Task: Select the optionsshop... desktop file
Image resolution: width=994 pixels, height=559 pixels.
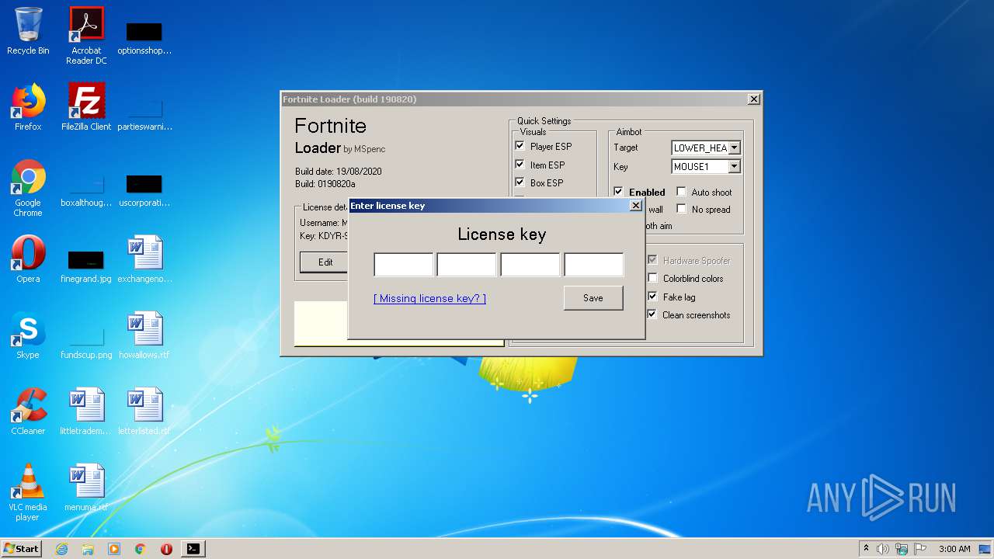Action: pos(144,38)
